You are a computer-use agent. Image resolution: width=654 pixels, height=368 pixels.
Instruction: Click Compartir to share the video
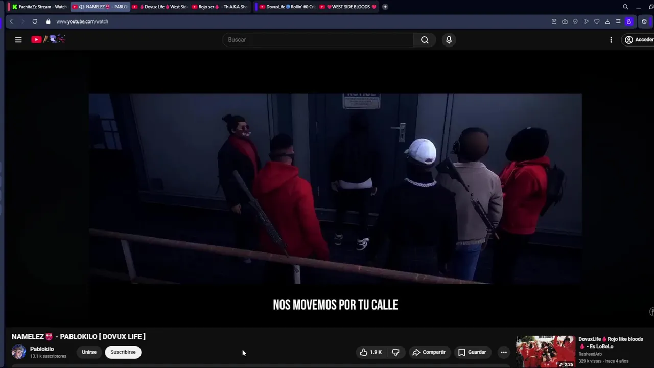pos(429,352)
